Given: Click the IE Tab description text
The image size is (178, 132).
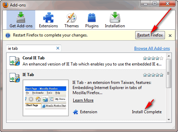Looking at the screenshot, I should [112, 88].
